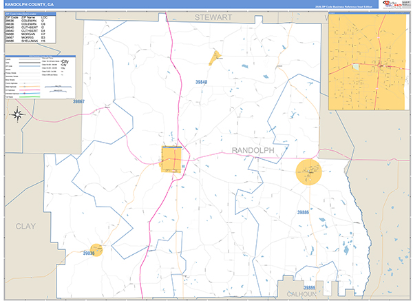Click the CLAY county label
The width and height of the screenshot is (413, 301).
pyautogui.click(x=25, y=226)
